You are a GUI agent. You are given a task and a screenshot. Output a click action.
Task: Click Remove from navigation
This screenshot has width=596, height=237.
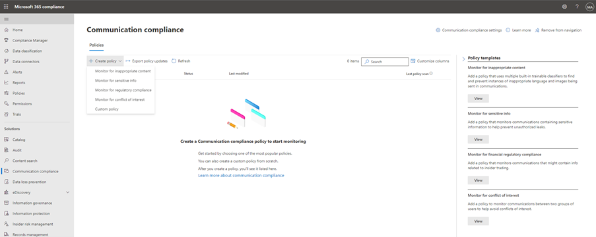pos(558,30)
